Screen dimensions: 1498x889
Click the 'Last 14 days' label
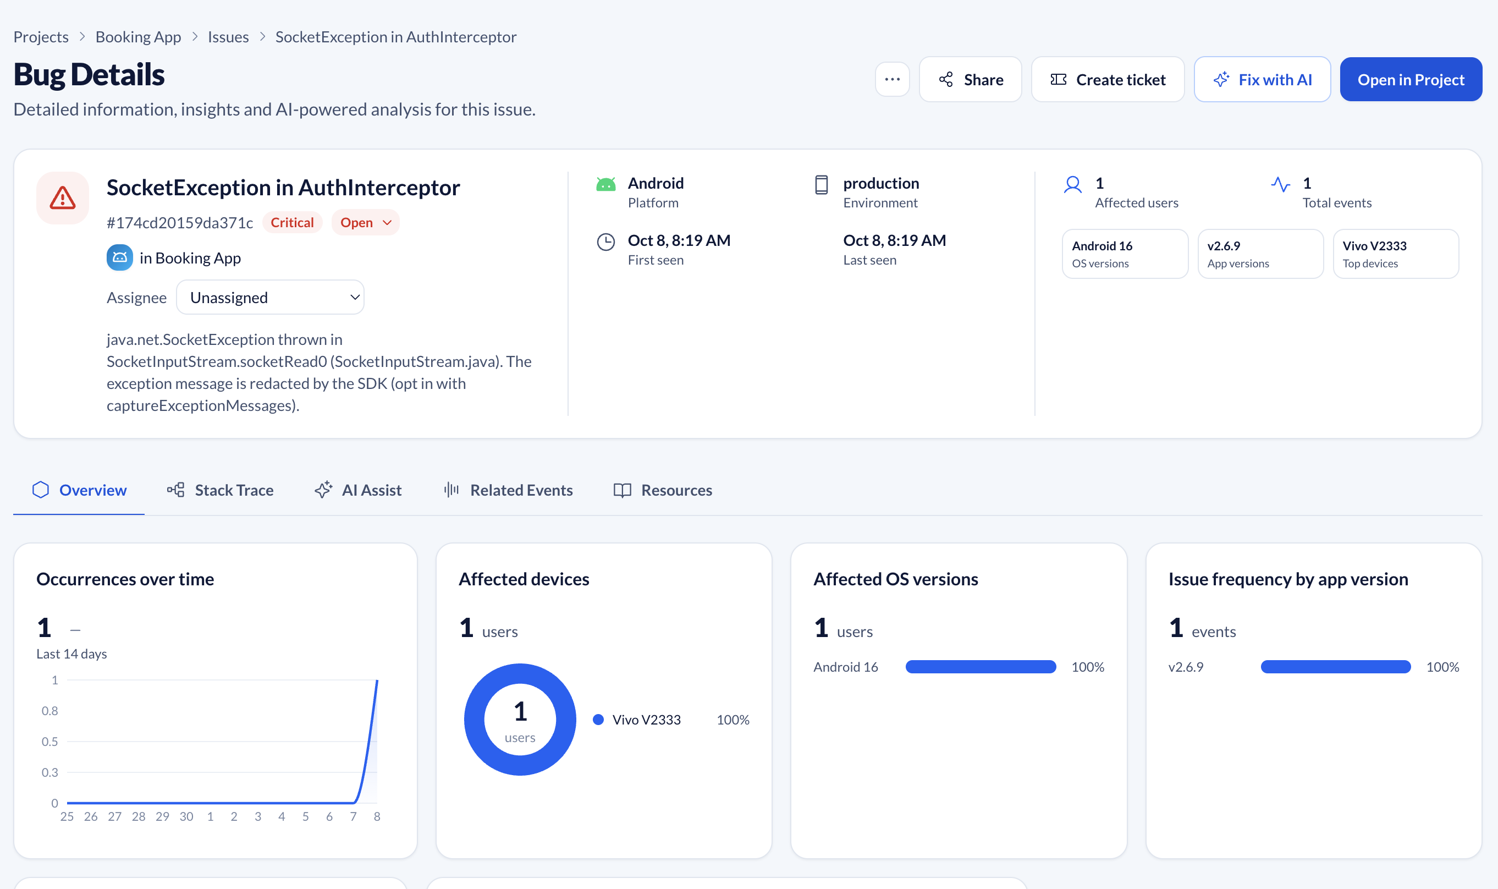[72, 654]
